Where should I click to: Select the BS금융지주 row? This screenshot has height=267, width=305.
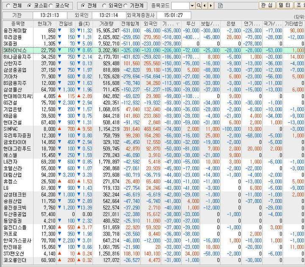point(154,83)
